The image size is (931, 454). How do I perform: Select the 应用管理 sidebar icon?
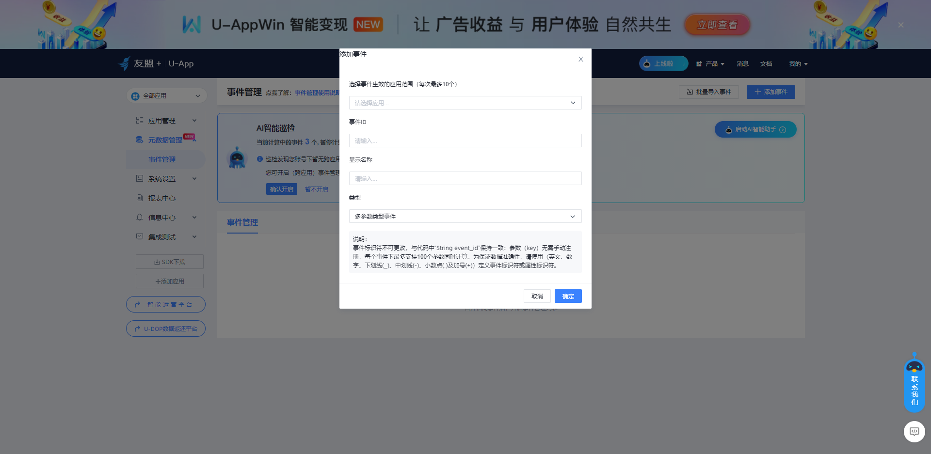click(x=139, y=120)
